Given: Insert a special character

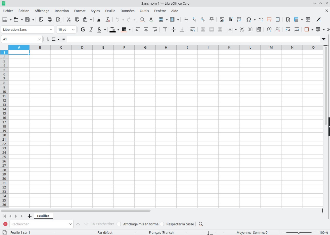Looking at the screenshot, I should click(x=249, y=20).
